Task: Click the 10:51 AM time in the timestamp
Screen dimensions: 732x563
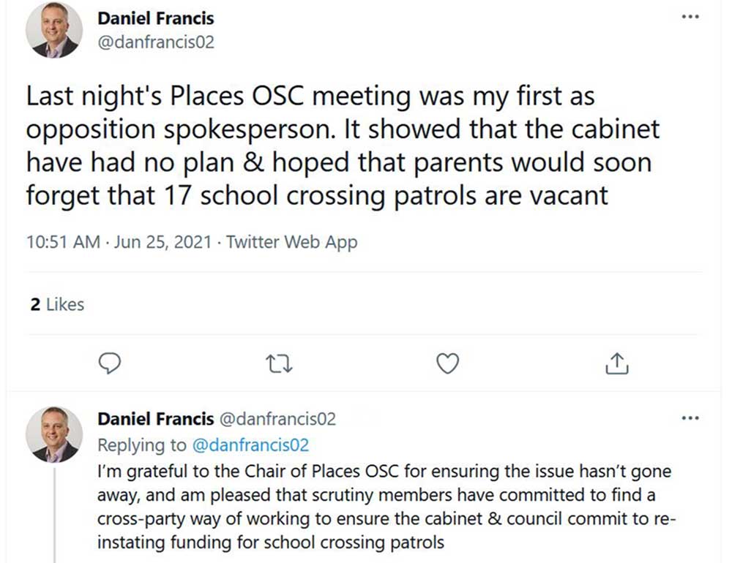Action: pyautogui.click(x=62, y=242)
